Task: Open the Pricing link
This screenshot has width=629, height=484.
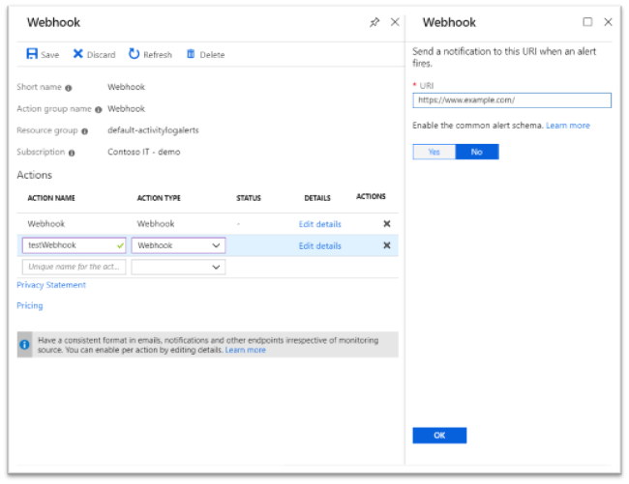Action: click(30, 305)
